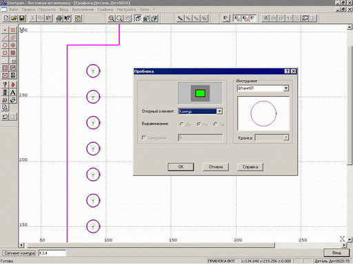
Task: Open the Инструмент dropdown list
Action: (x=286, y=88)
